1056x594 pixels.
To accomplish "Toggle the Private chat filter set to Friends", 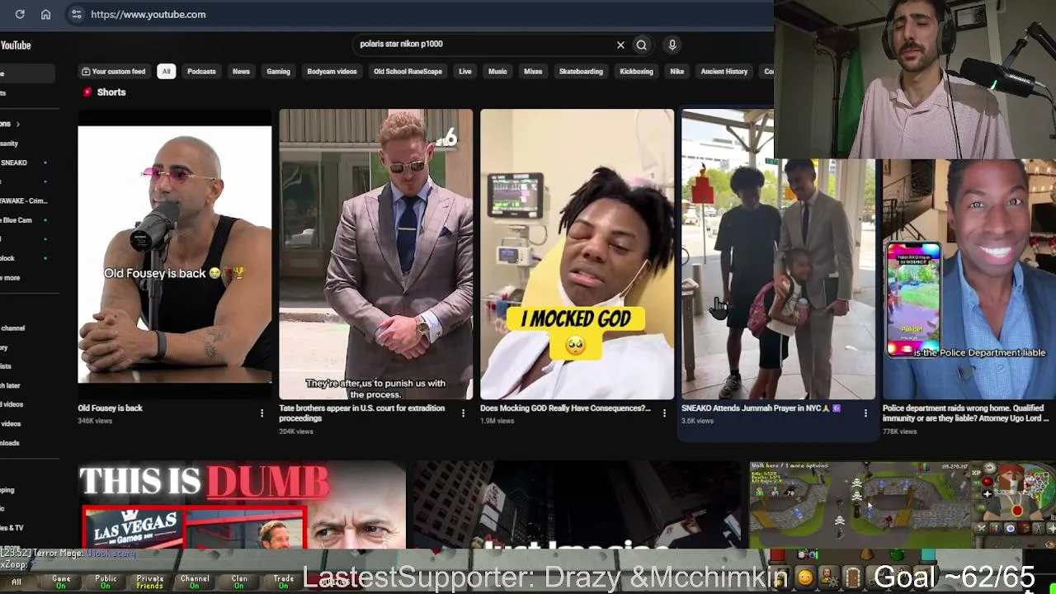I will click(150, 582).
